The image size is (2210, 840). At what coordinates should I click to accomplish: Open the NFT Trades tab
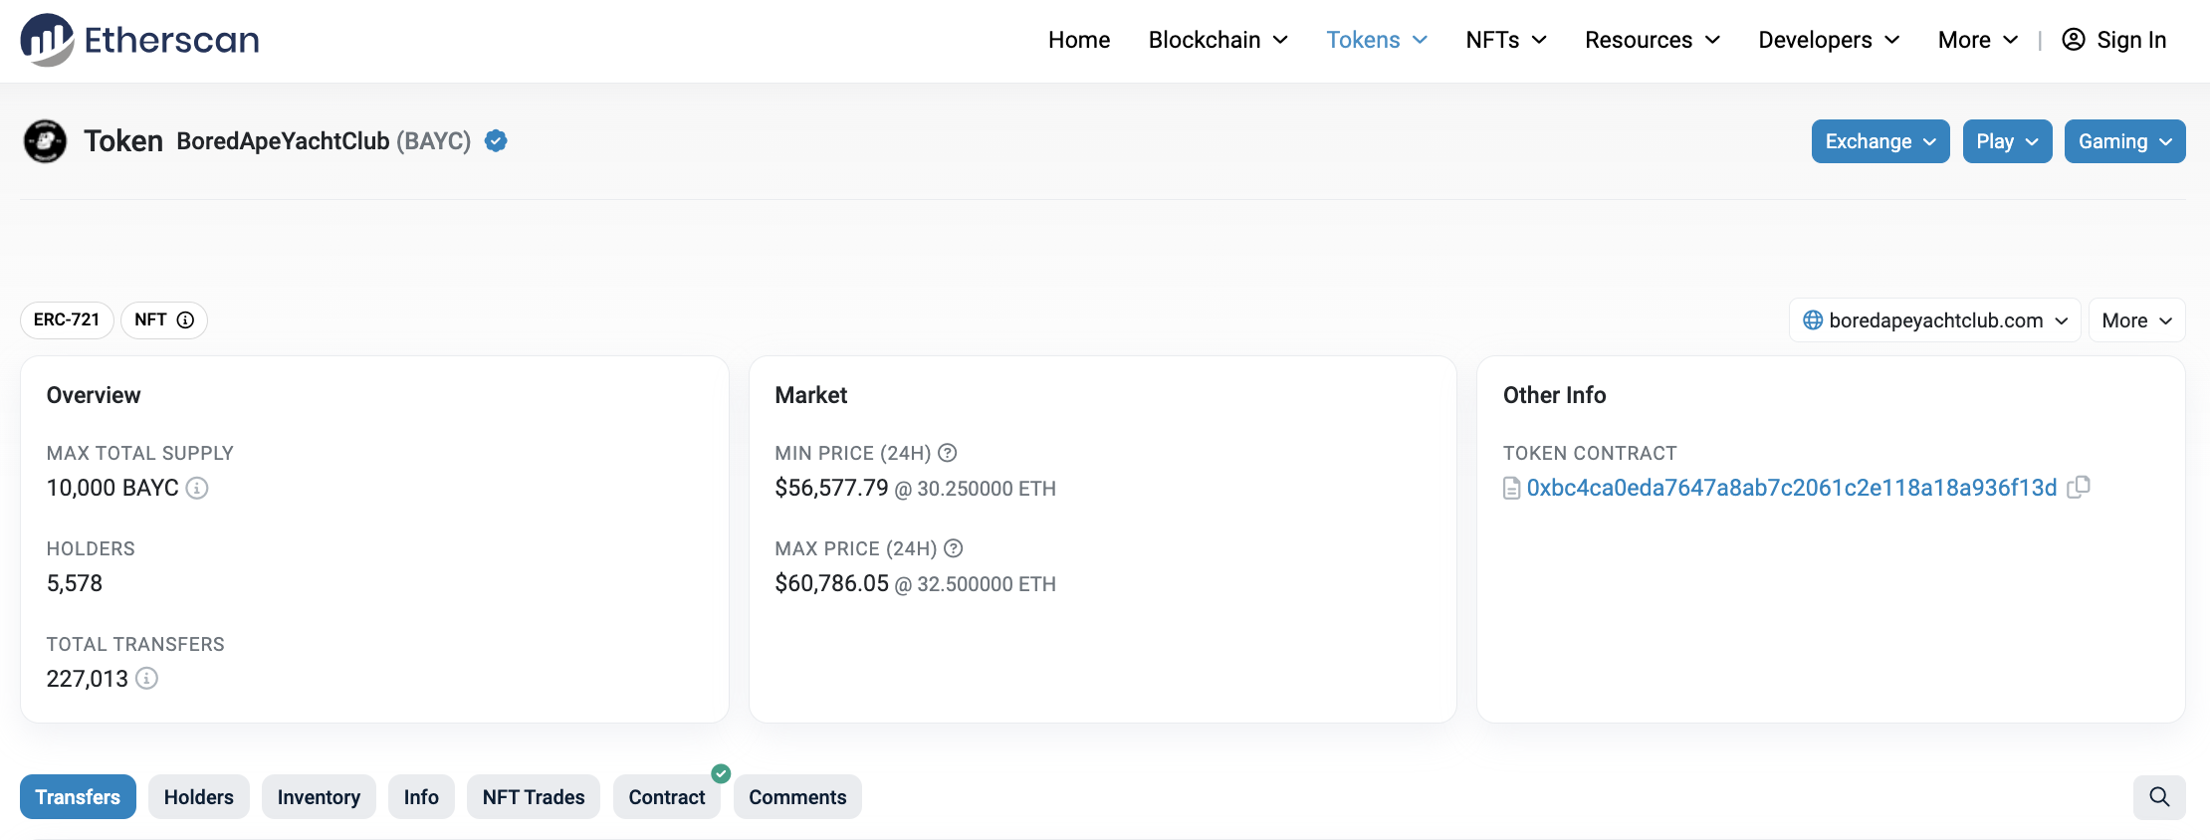(534, 797)
